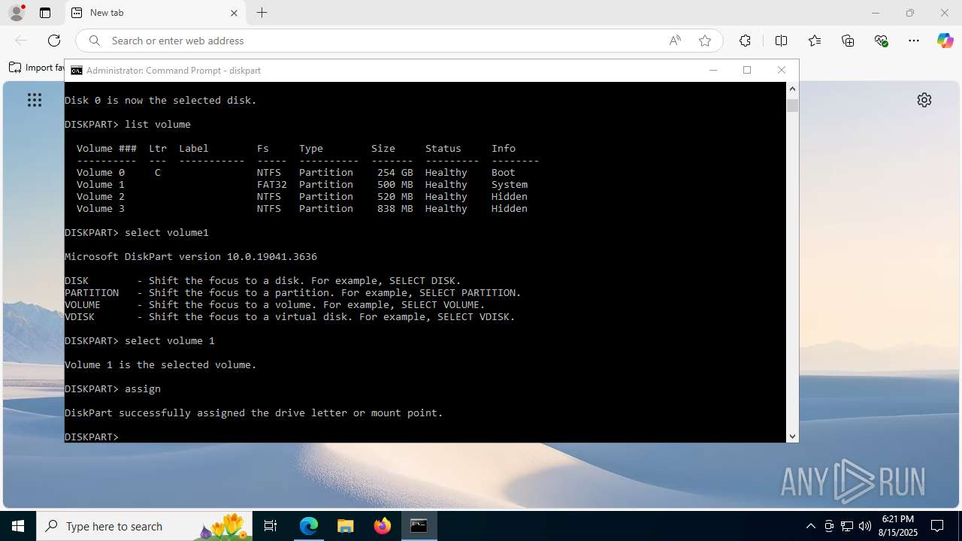Select the New tab browser tab
The width and height of the screenshot is (962, 541).
pyautogui.click(x=156, y=13)
